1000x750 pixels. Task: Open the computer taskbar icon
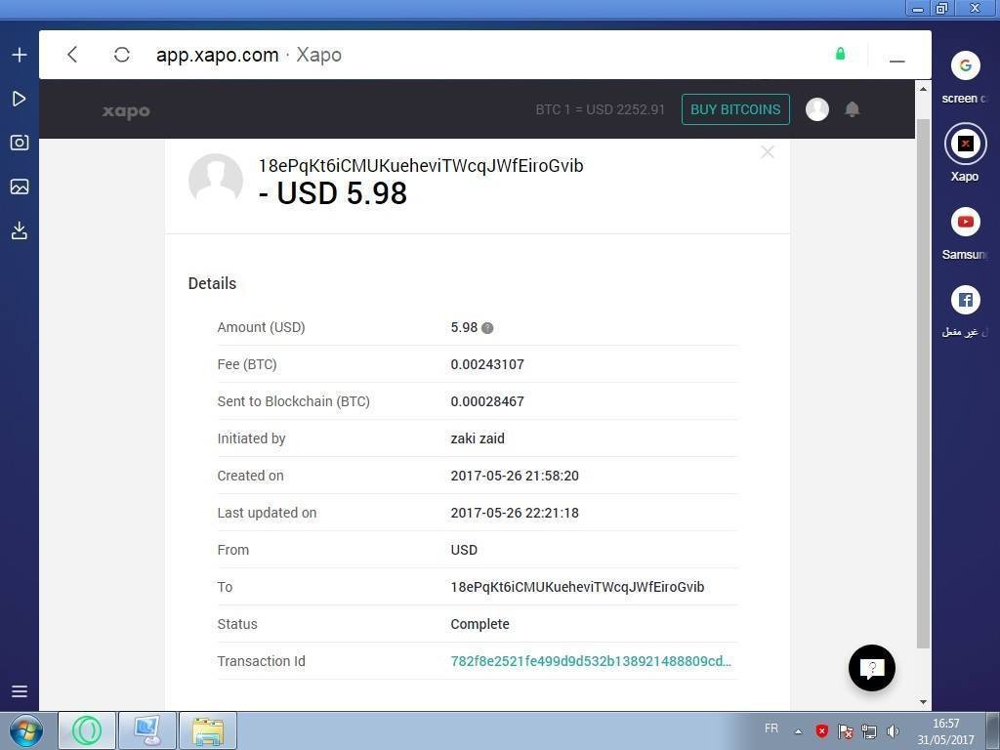pyautogui.click(x=147, y=730)
